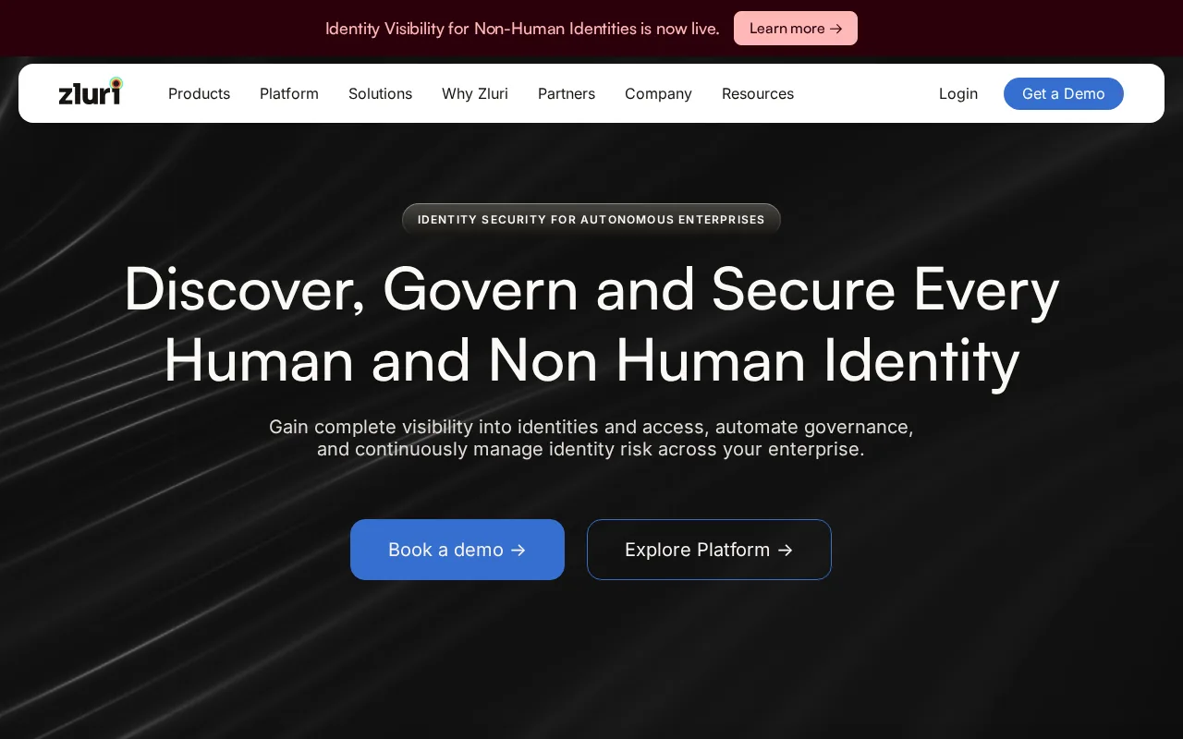The image size is (1183, 739).
Task: Click the subheading starting Gain complete visibility
Action: 591,438
